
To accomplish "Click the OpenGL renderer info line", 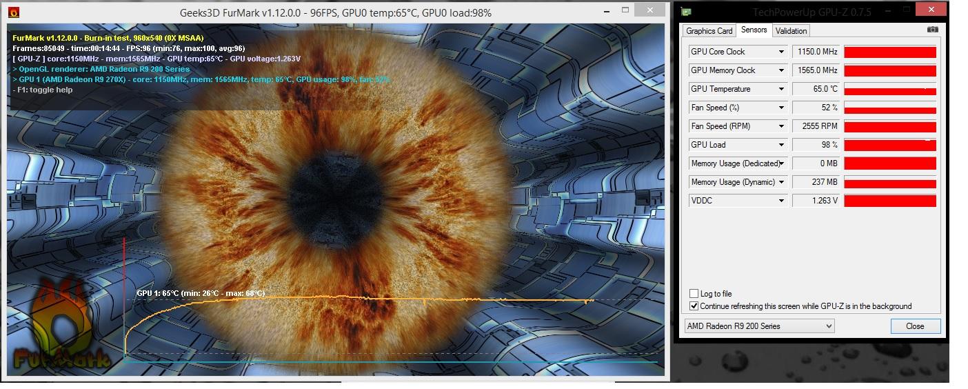I will click(x=101, y=69).
